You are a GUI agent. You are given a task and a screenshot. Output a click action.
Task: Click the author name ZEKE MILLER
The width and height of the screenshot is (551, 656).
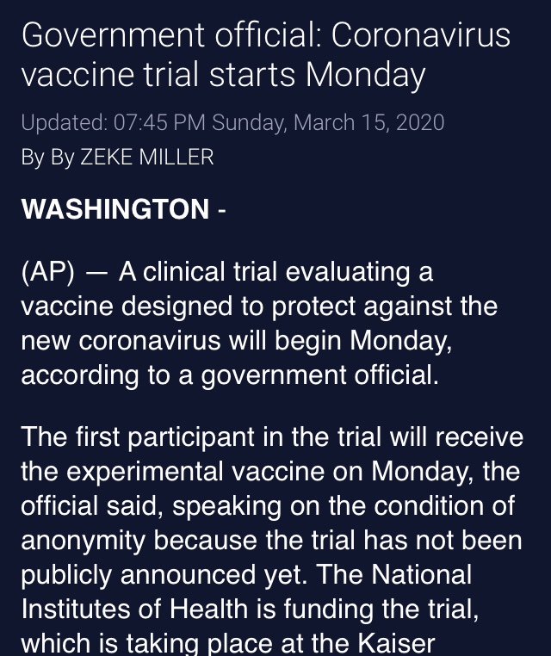point(146,158)
